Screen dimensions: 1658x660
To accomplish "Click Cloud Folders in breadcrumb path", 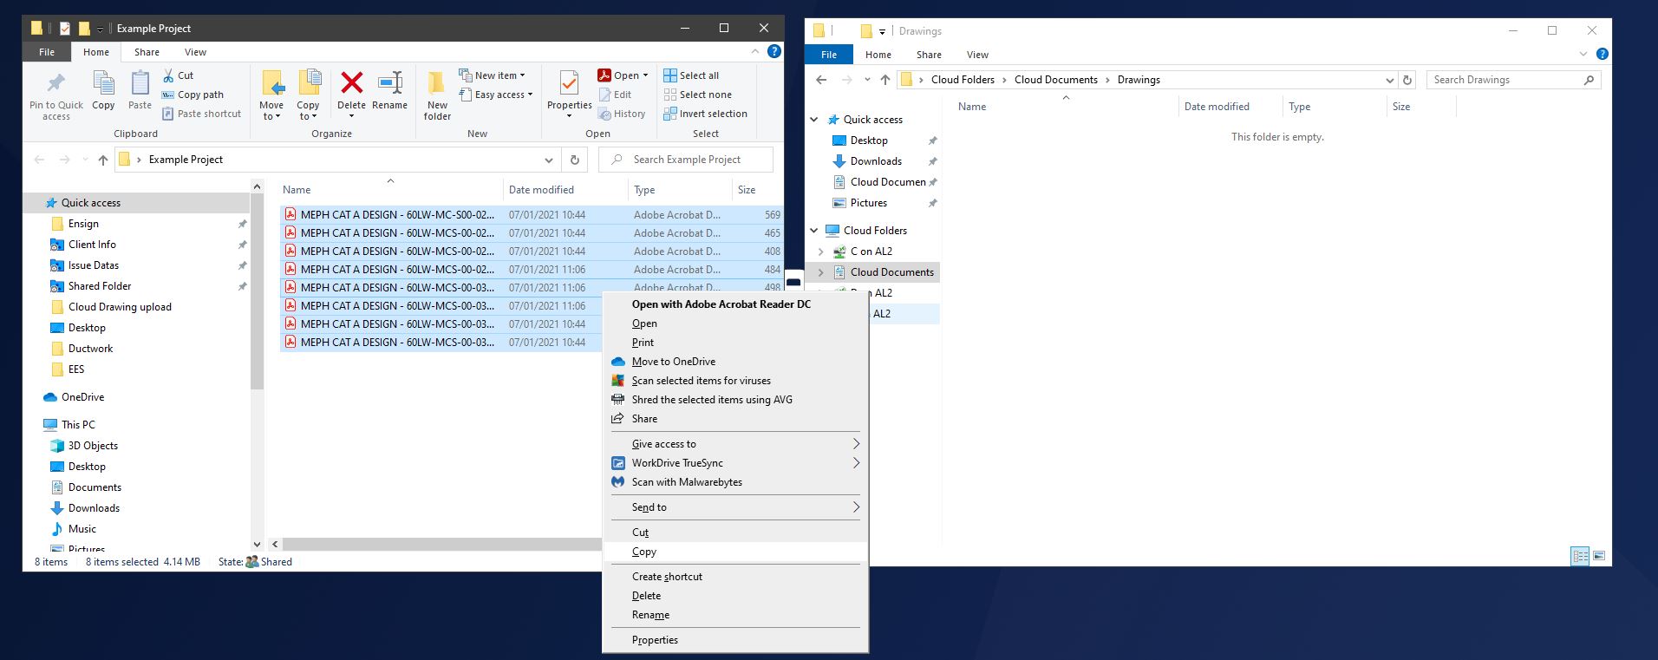I will pos(962,80).
